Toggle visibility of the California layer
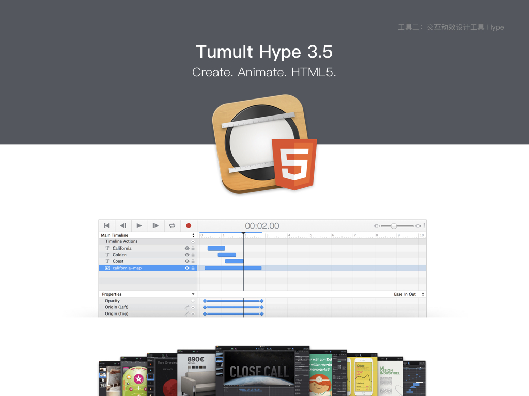This screenshot has width=529, height=396. click(187, 248)
